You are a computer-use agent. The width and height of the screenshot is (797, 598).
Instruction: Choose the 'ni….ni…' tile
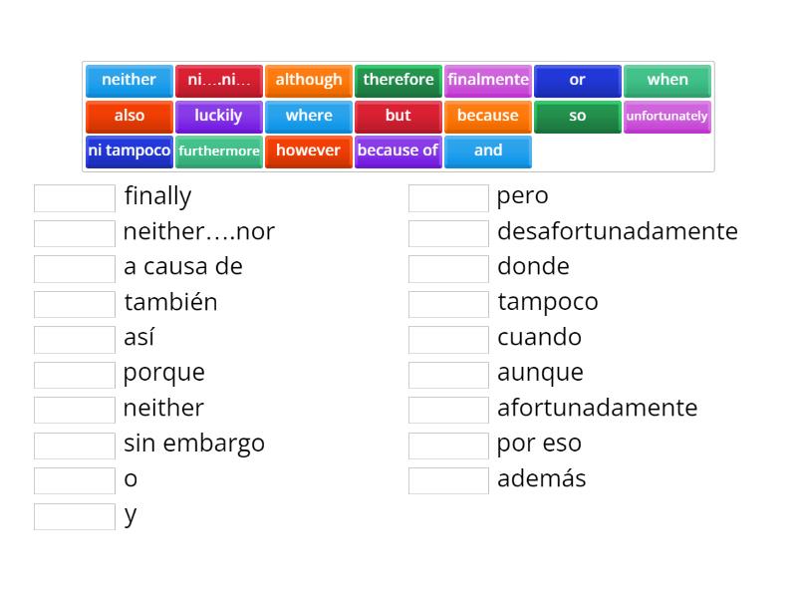pos(218,80)
